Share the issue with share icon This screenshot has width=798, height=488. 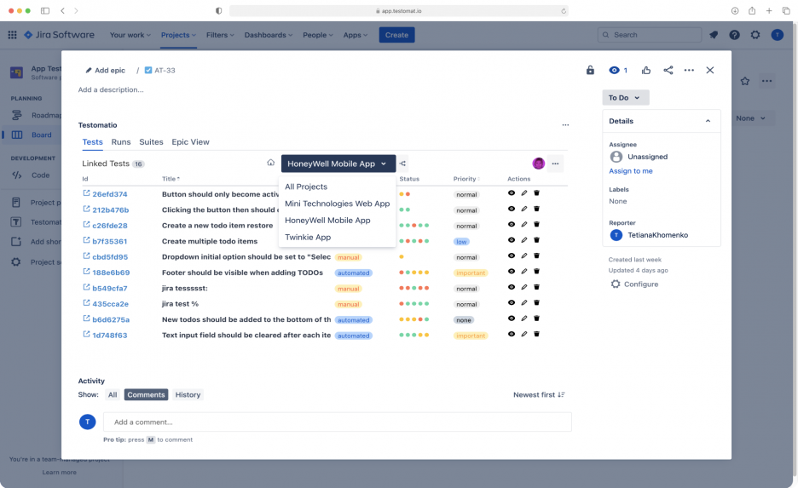pyautogui.click(x=668, y=70)
